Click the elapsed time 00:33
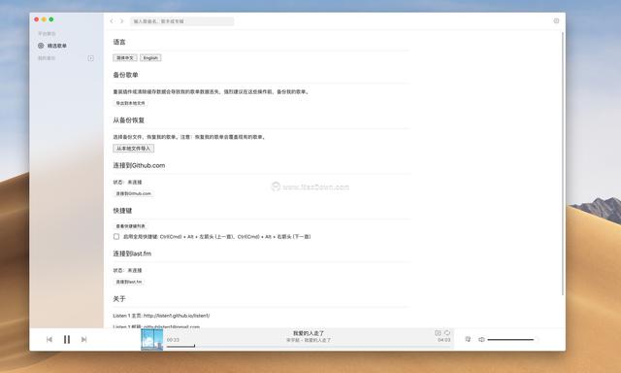This screenshot has width=621, height=373. [x=173, y=340]
